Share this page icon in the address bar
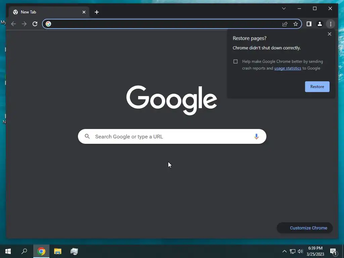 point(285,24)
